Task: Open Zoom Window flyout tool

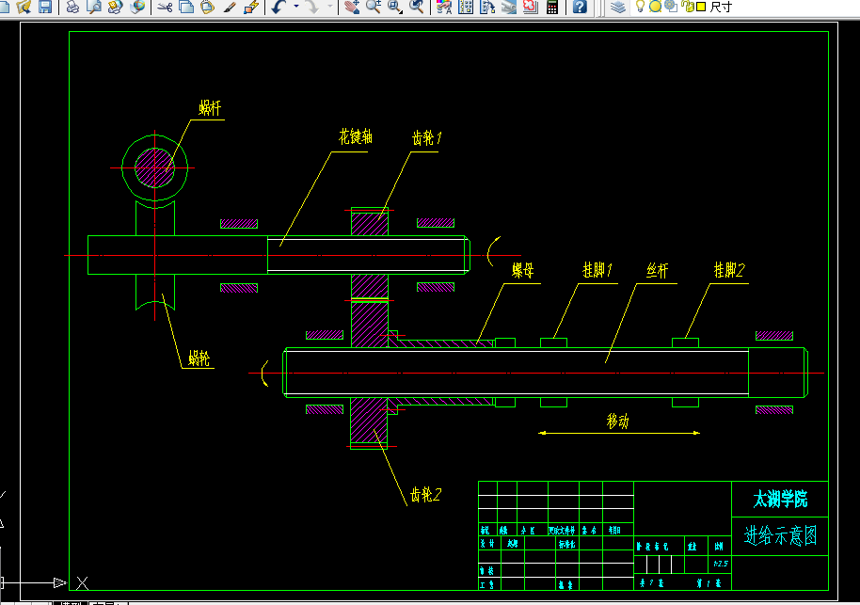Action: point(395,7)
